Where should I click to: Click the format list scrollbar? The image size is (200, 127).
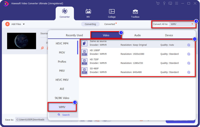click(77, 47)
